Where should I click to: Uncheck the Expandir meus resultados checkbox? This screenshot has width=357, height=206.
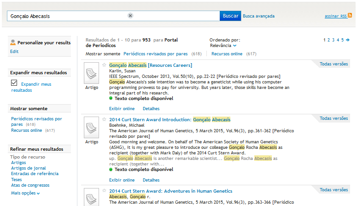(x=14, y=82)
